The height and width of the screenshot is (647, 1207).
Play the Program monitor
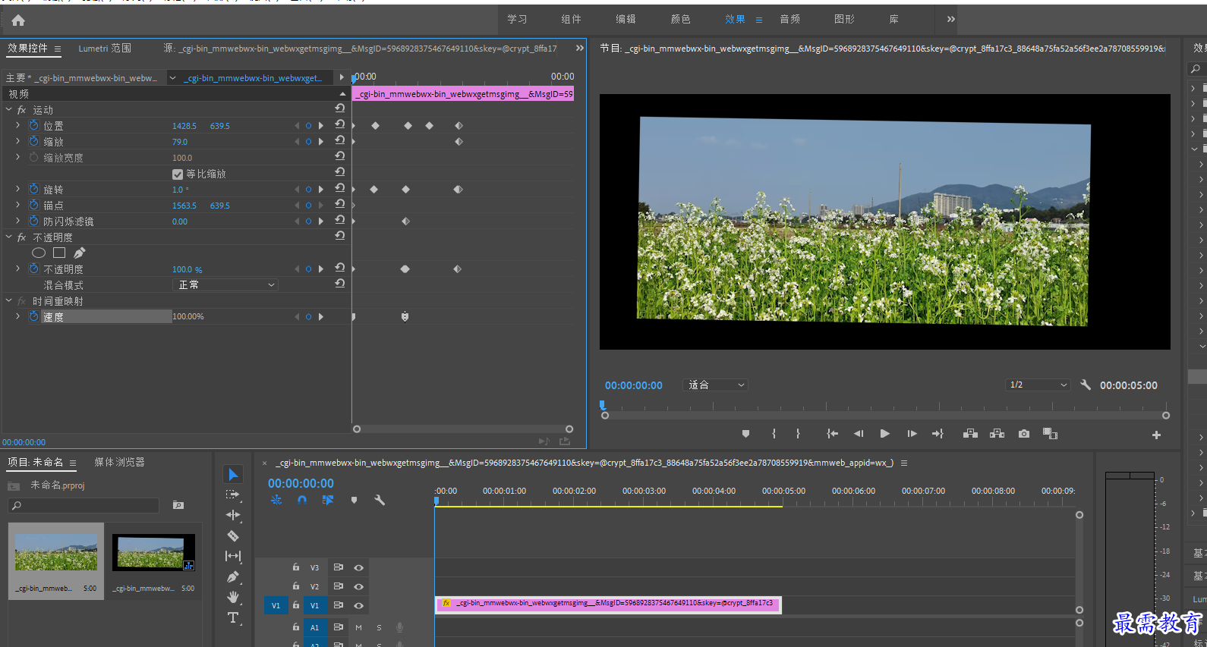[x=884, y=434]
